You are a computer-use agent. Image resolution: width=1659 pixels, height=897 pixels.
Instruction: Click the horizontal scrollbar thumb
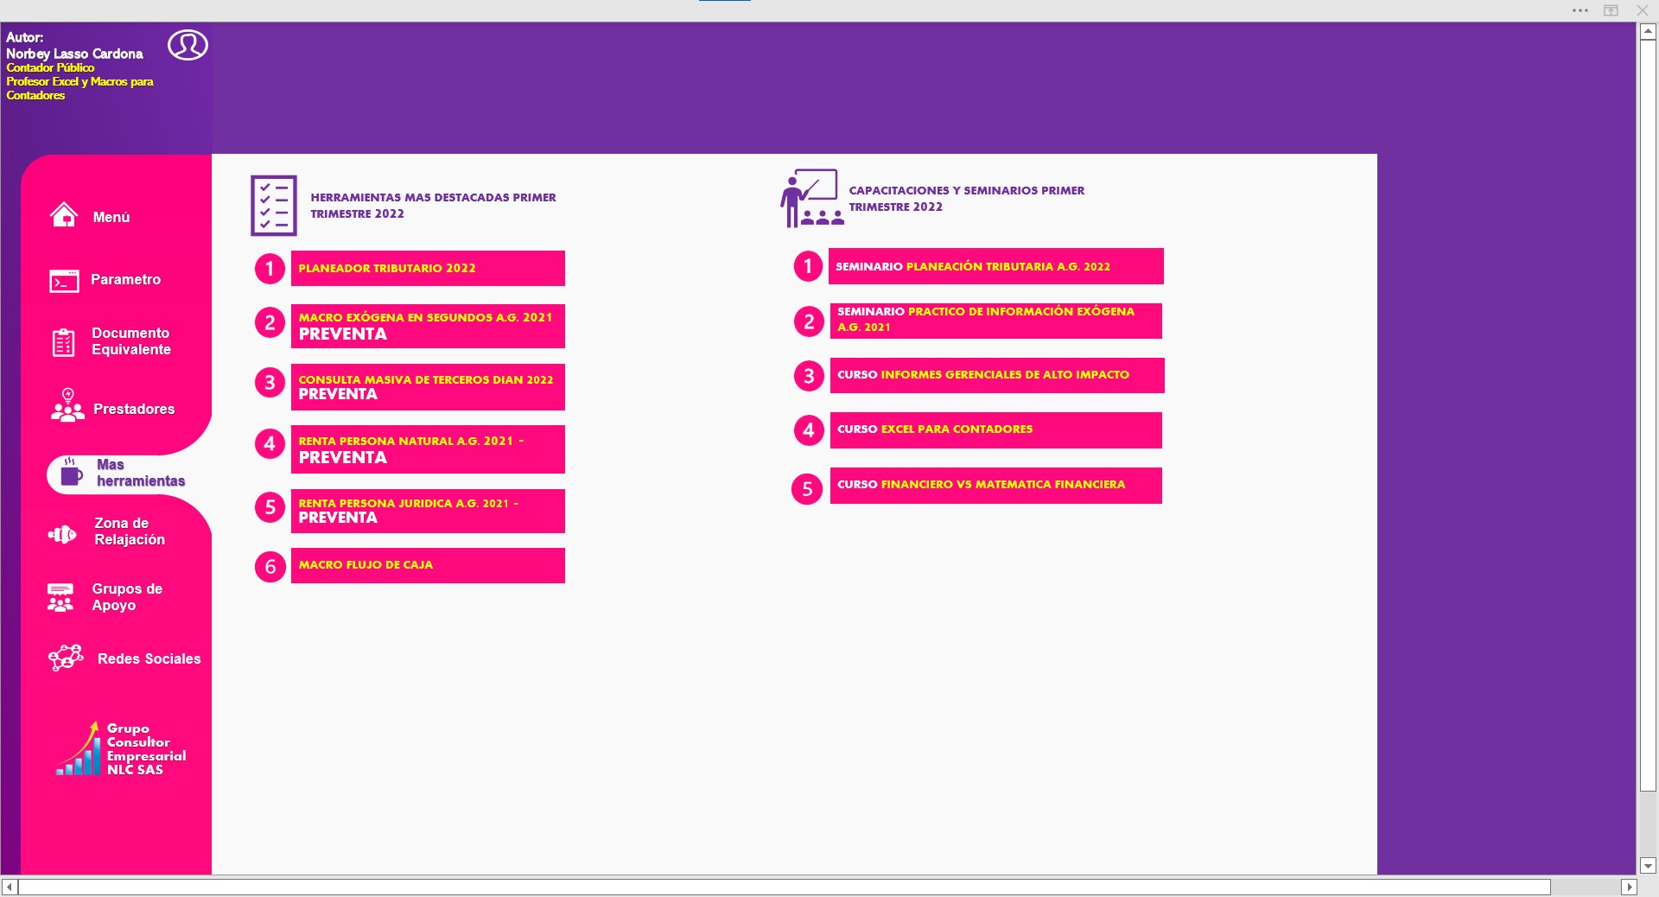785,887
